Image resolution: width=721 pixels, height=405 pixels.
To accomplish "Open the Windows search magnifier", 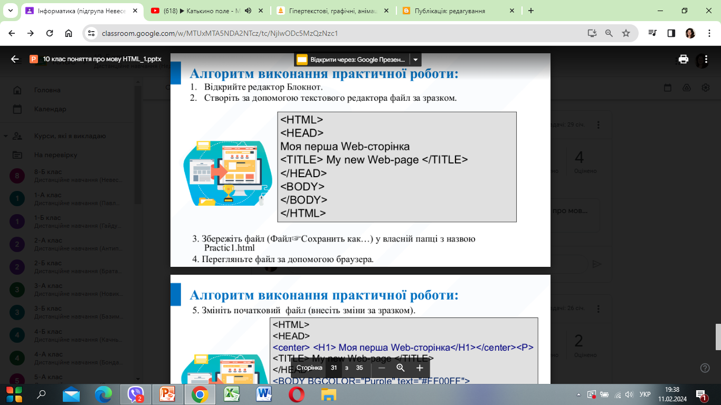I will pyautogui.click(x=41, y=394).
